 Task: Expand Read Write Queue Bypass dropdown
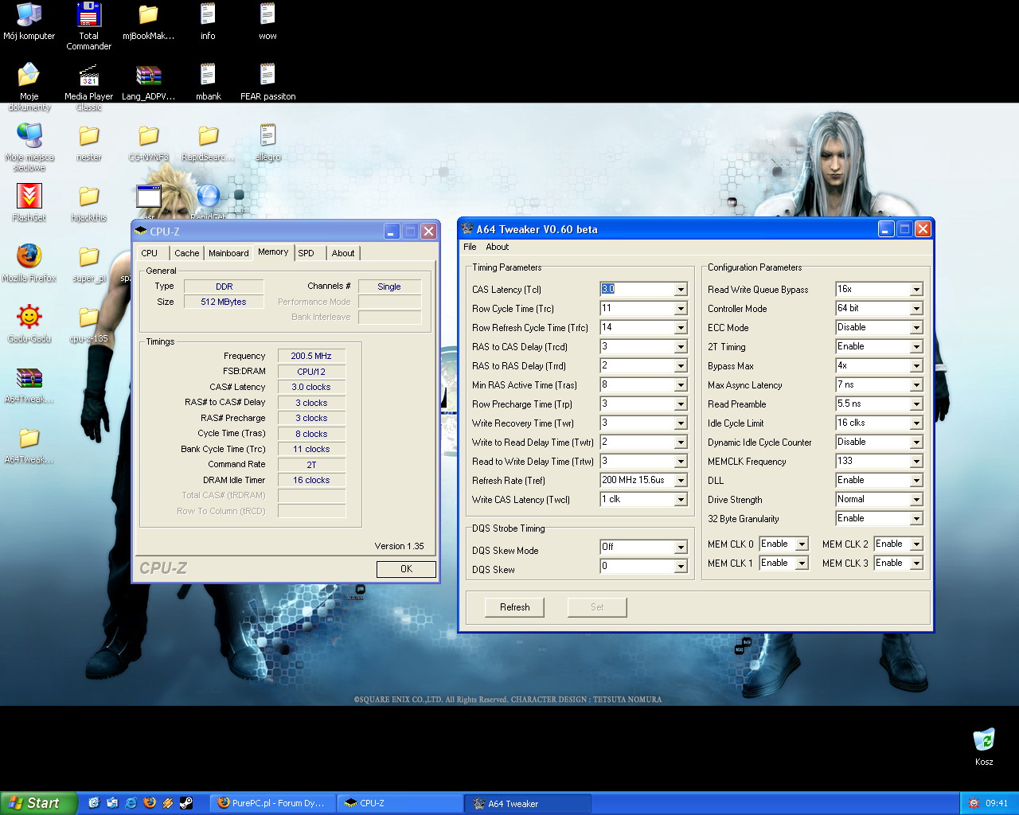(916, 290)
